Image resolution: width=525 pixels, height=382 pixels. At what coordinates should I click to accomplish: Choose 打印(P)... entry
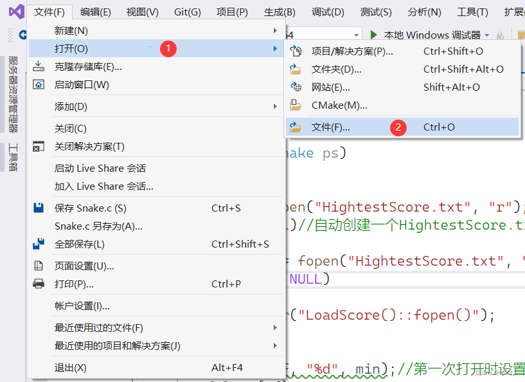click(x=156, y=284)
